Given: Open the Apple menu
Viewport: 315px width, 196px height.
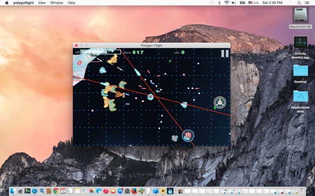Looking at the screenshot, I should click(x=7, y=3).
